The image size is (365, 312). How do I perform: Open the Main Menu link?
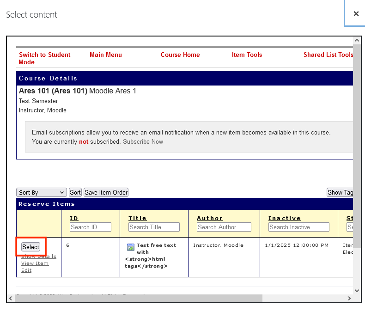[106, 55]
